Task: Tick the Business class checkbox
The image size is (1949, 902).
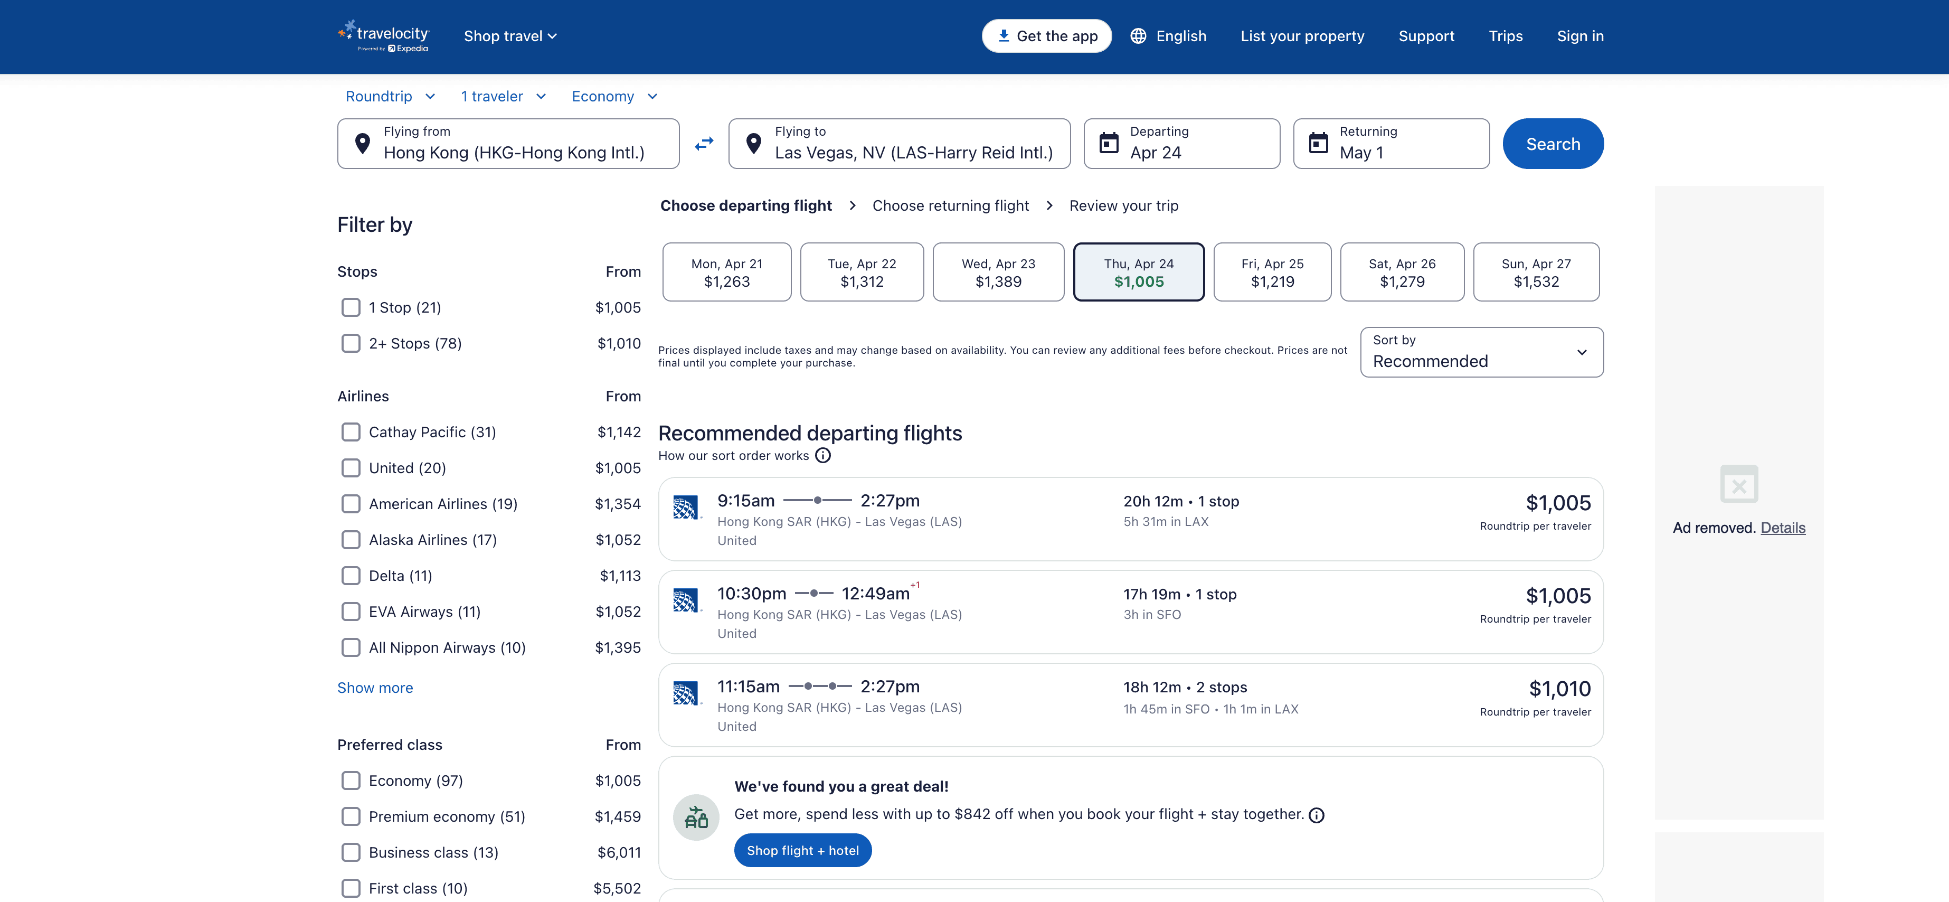Action: pyautogui.click(x=351, y=852)
